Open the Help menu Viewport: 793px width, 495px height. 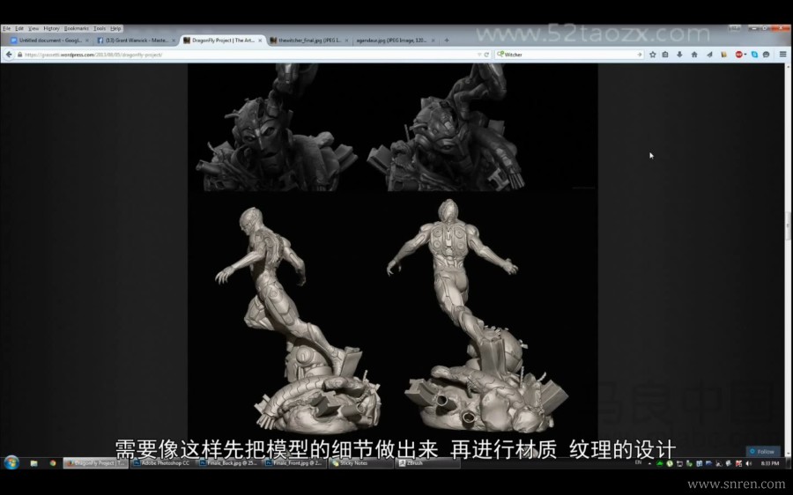[x=115, y=29]
